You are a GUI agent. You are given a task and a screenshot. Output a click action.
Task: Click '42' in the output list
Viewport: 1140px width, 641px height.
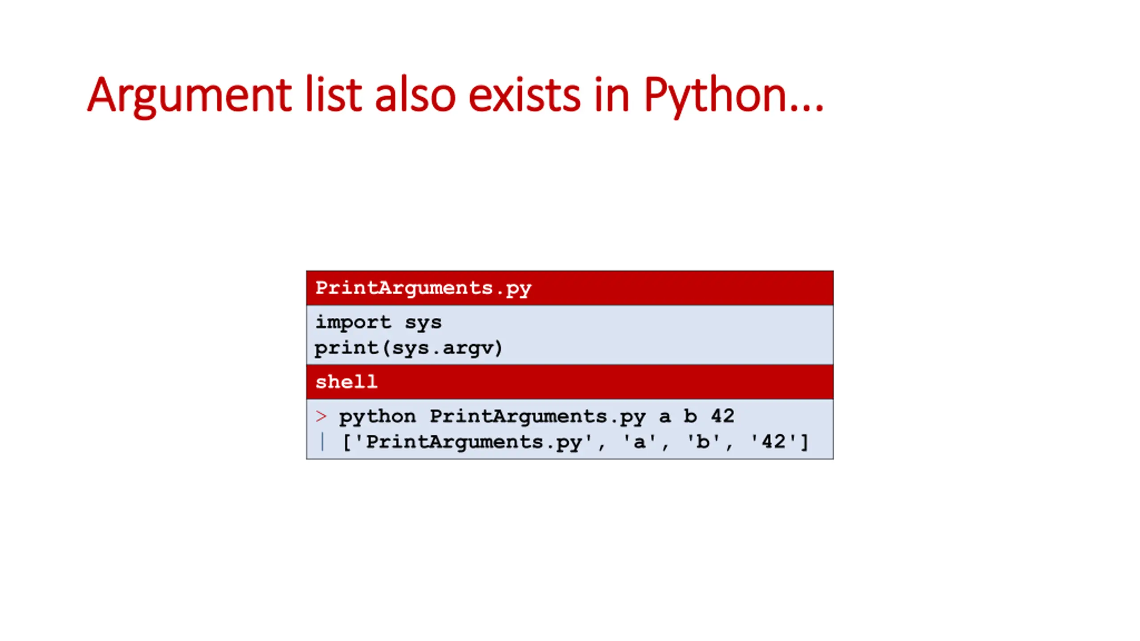click(x=774, y=442)
